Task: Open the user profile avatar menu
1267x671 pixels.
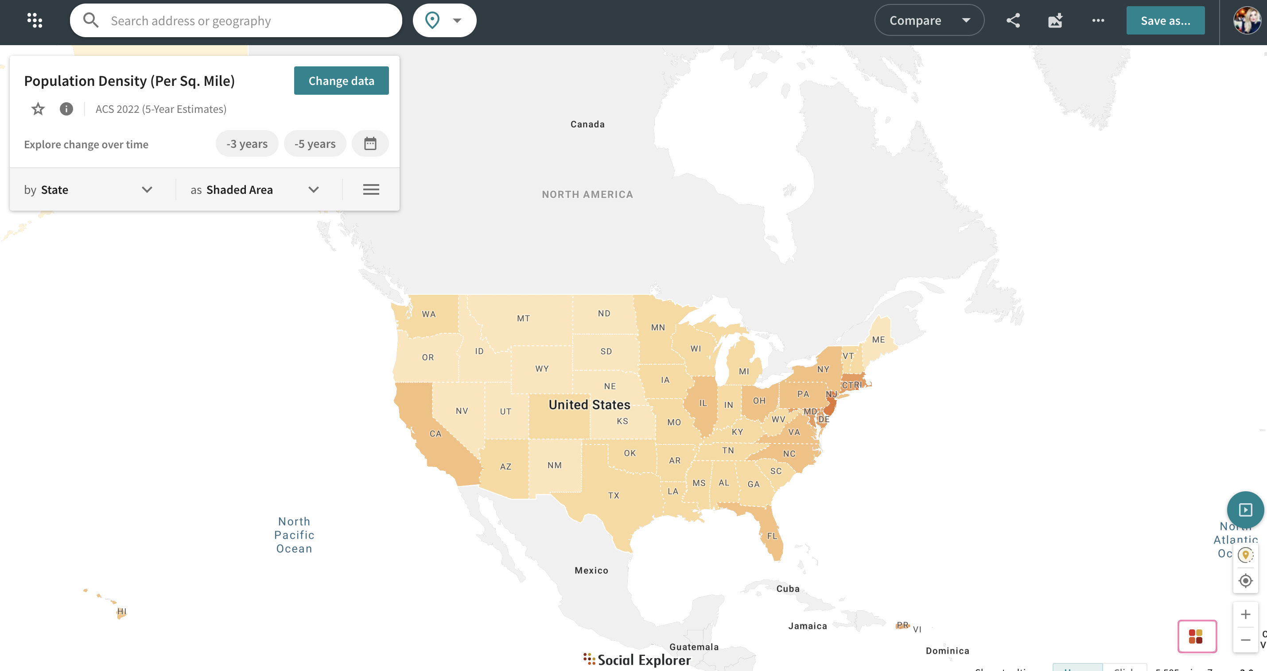Action: click(x=1246, y=20)
